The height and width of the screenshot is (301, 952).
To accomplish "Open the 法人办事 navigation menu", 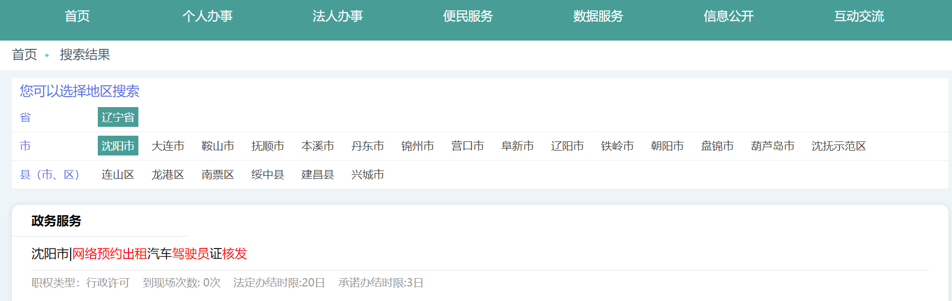I will tap(338, 16).
